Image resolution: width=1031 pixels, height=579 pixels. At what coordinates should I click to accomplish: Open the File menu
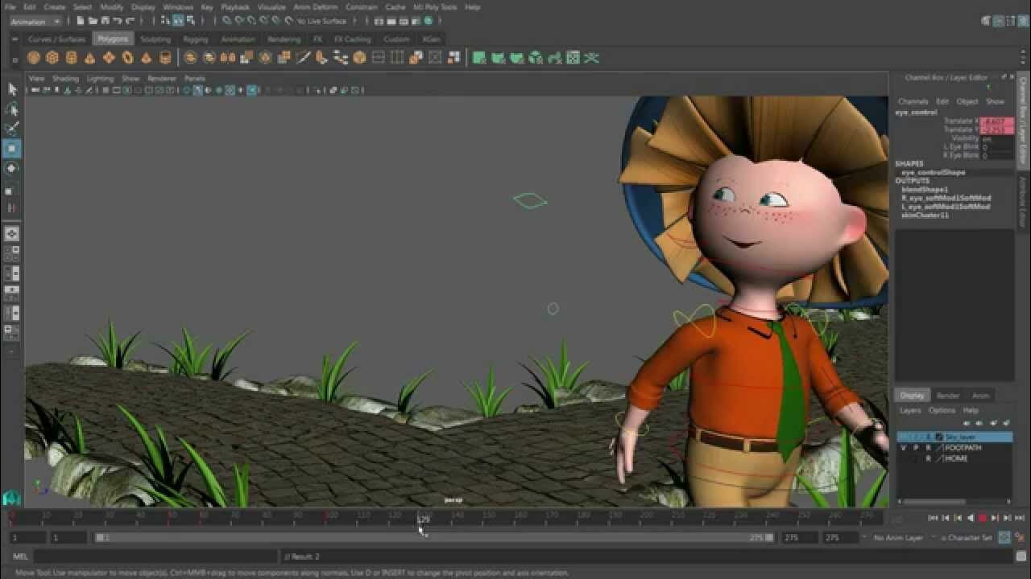pos(10,7)
